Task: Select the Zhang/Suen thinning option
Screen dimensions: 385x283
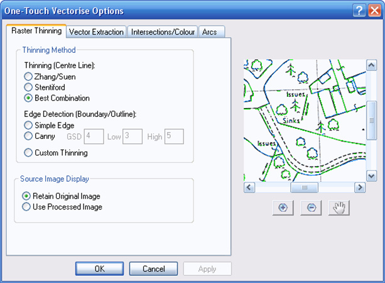Action: pos(50,77)
